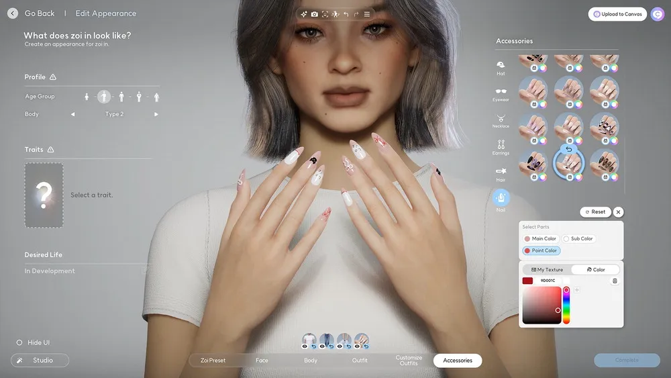Select the Eyewear accessory category

click(x=501, y=93)
